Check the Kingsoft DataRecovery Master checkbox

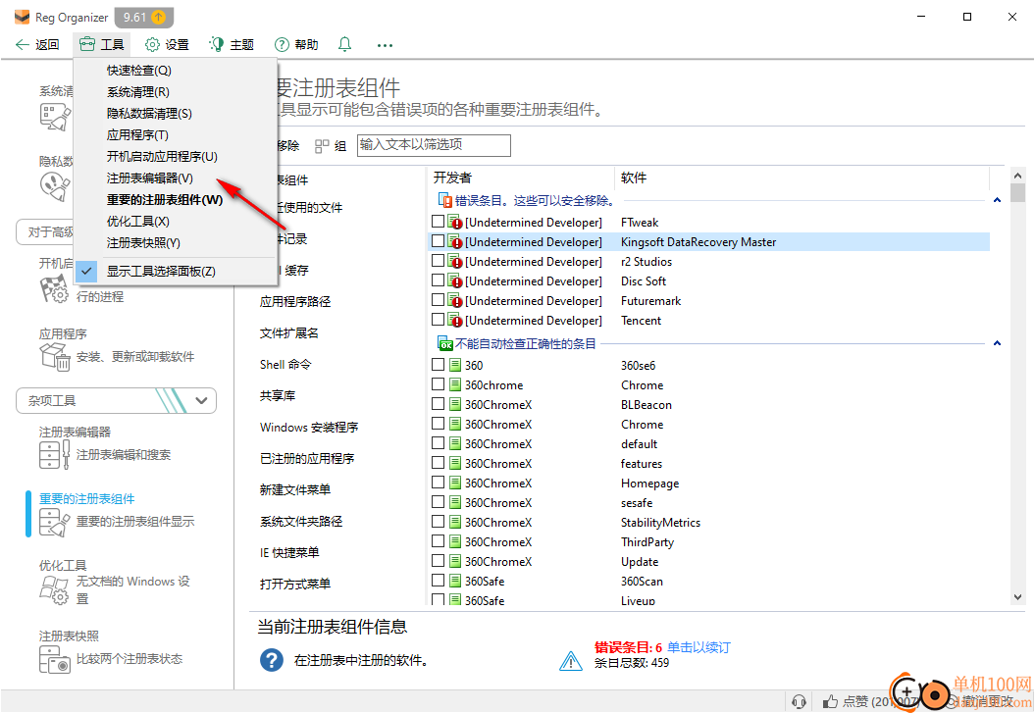click(438, 240)
